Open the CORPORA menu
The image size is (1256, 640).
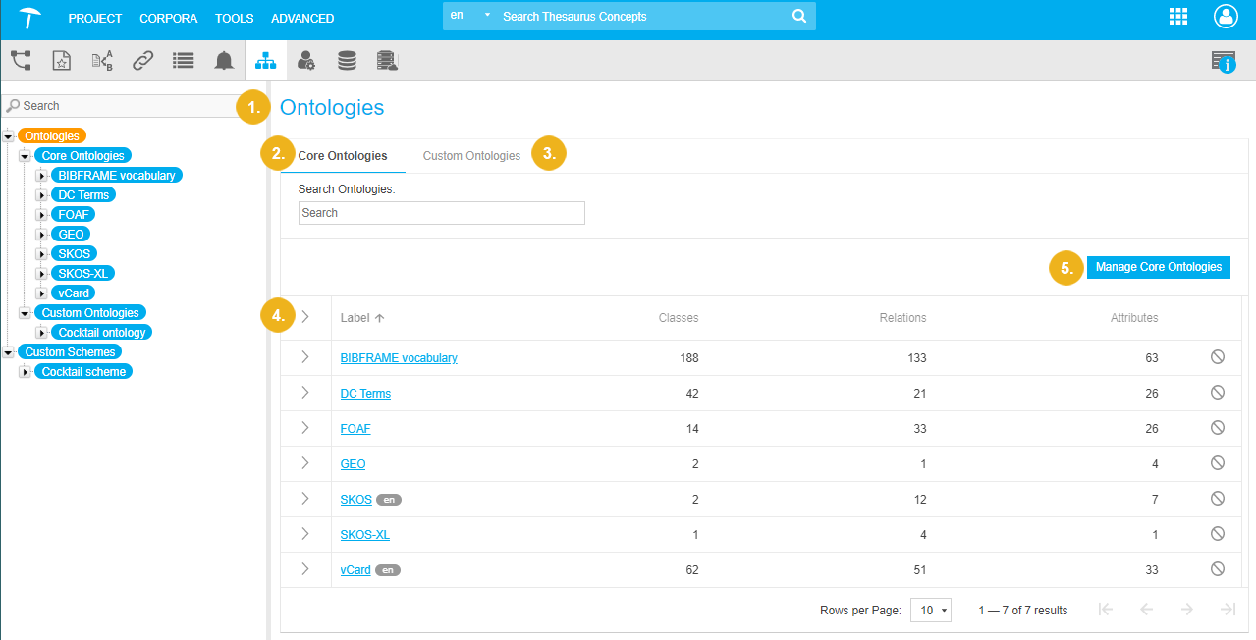click(168, 18)
